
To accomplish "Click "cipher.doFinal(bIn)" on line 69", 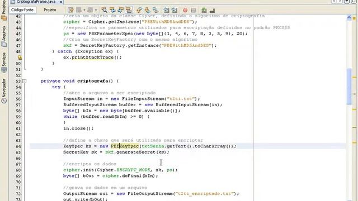I will (x=129, y=176).
